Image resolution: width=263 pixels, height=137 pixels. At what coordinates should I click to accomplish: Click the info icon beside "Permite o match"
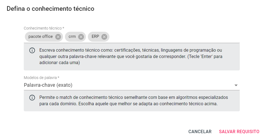32,98
